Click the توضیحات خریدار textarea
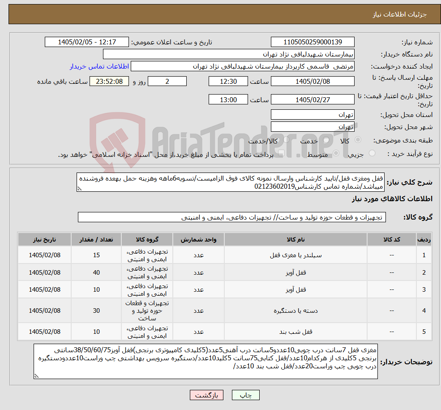 [206, 361]
